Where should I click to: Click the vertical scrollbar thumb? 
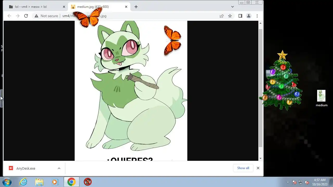pos(260,88)
